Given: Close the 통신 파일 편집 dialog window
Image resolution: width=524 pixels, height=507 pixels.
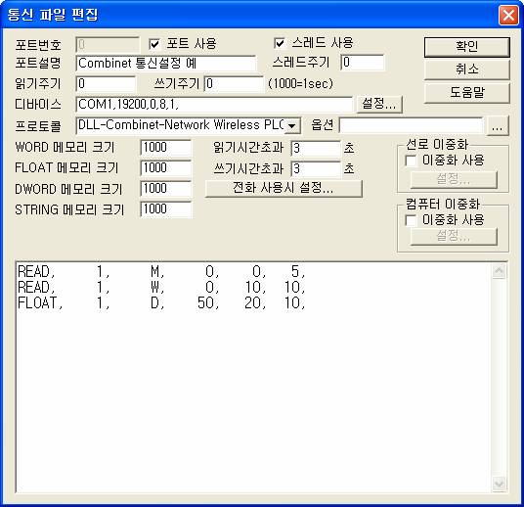Looking at the screenshot, I should [508, 15].
